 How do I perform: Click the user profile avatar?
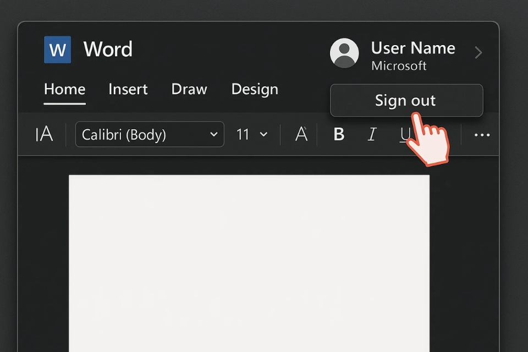pyautogui.click(x=344, y=53)
